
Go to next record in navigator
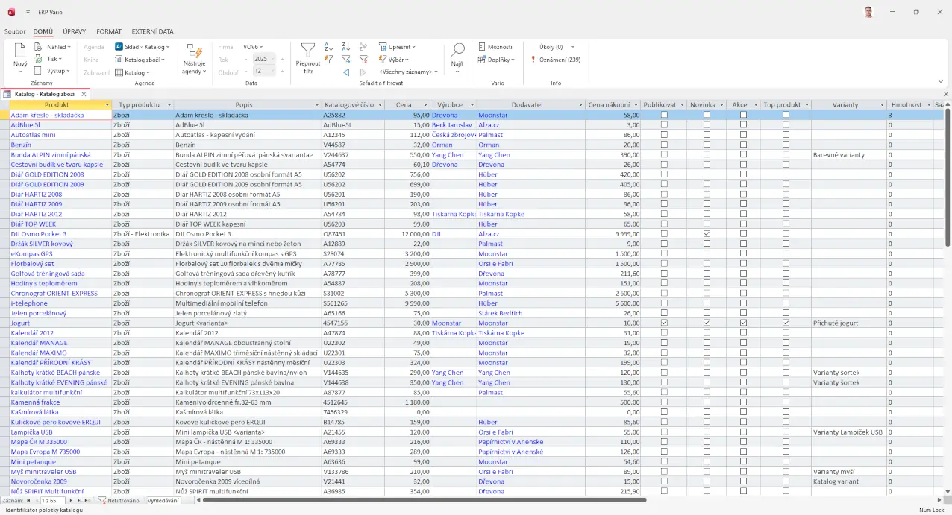coord(69,501)
